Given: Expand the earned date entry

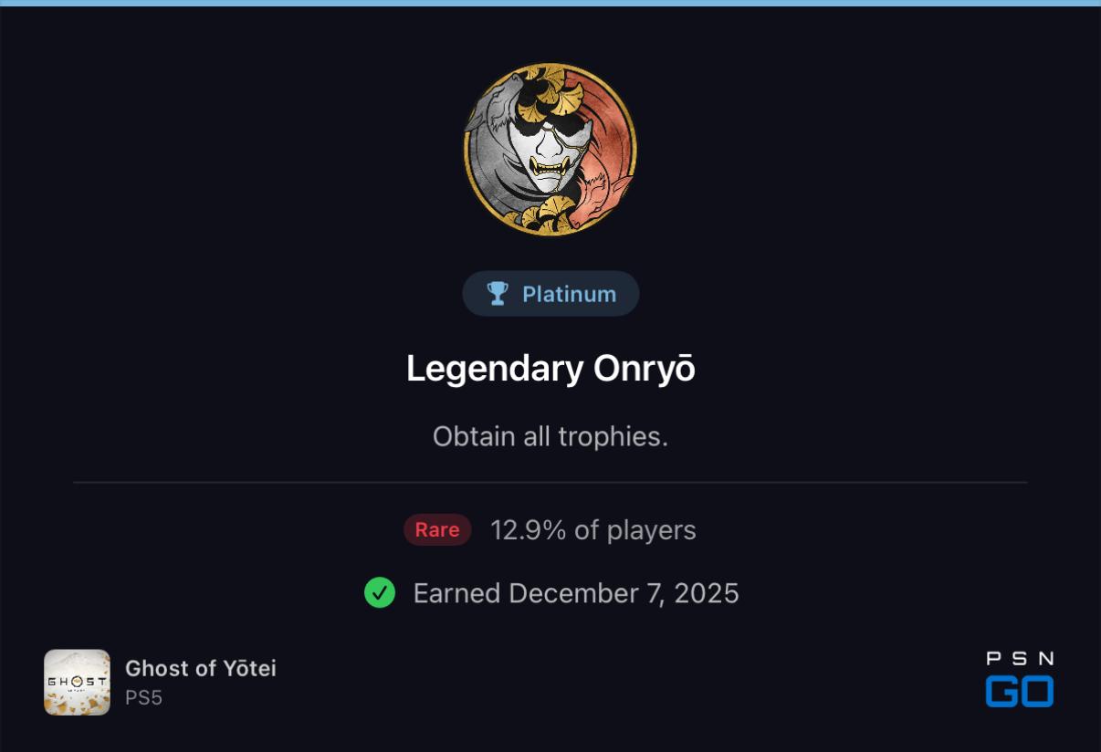Looking at the screenshot, I should tap(576, 593).
